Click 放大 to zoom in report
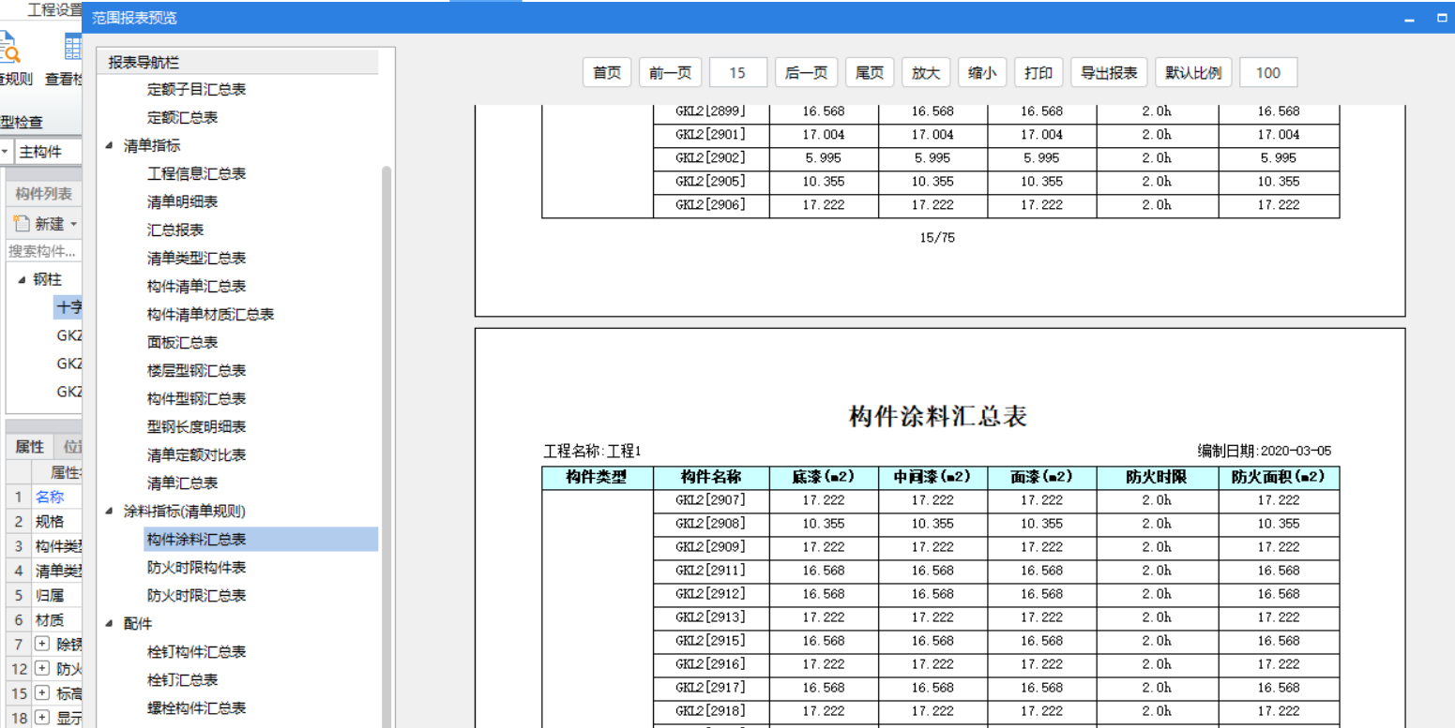Viewport: 1455px width, 728px height. click(x=926, y=73)
